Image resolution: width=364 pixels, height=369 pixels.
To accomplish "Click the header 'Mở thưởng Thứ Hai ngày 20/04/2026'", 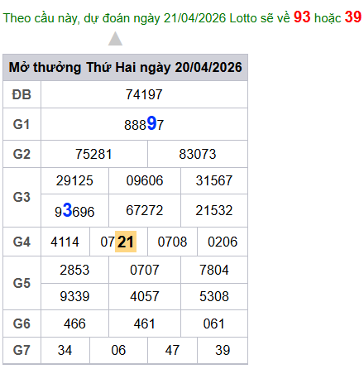I will click(126, 67).
